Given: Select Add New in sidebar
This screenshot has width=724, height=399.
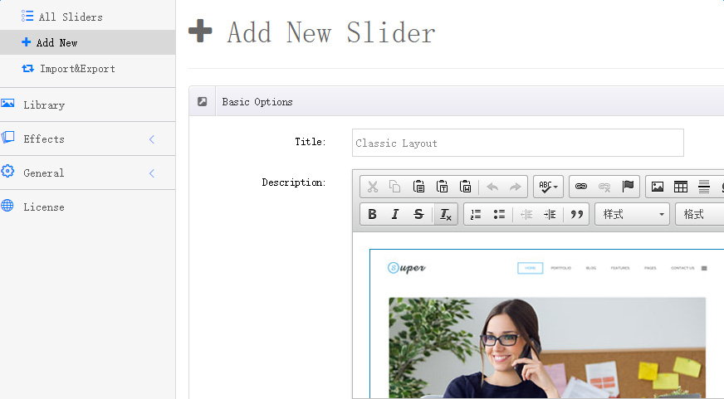Looking at the screenshot, I should (x=88, y=42).
